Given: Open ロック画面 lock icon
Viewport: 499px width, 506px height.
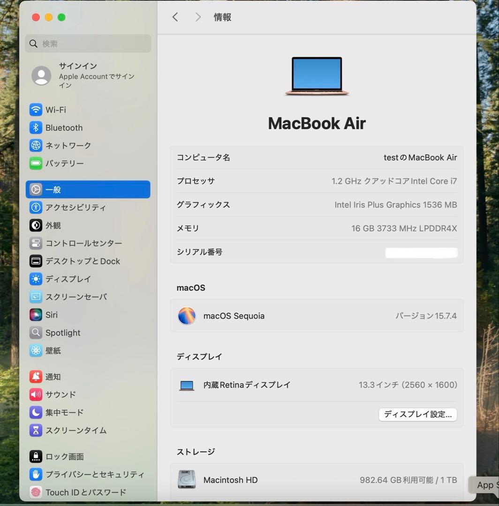Looking at the screenshot, I should pos(36,456).
